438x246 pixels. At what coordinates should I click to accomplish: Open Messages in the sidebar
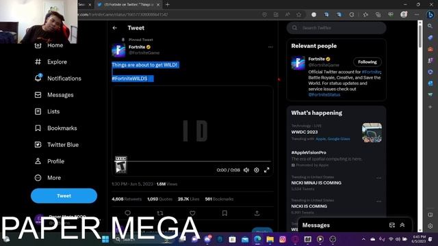pyautogui.click(x=54, y=95)
